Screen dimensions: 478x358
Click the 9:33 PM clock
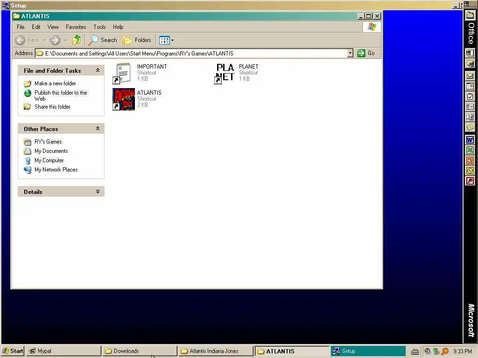(462, 351)
